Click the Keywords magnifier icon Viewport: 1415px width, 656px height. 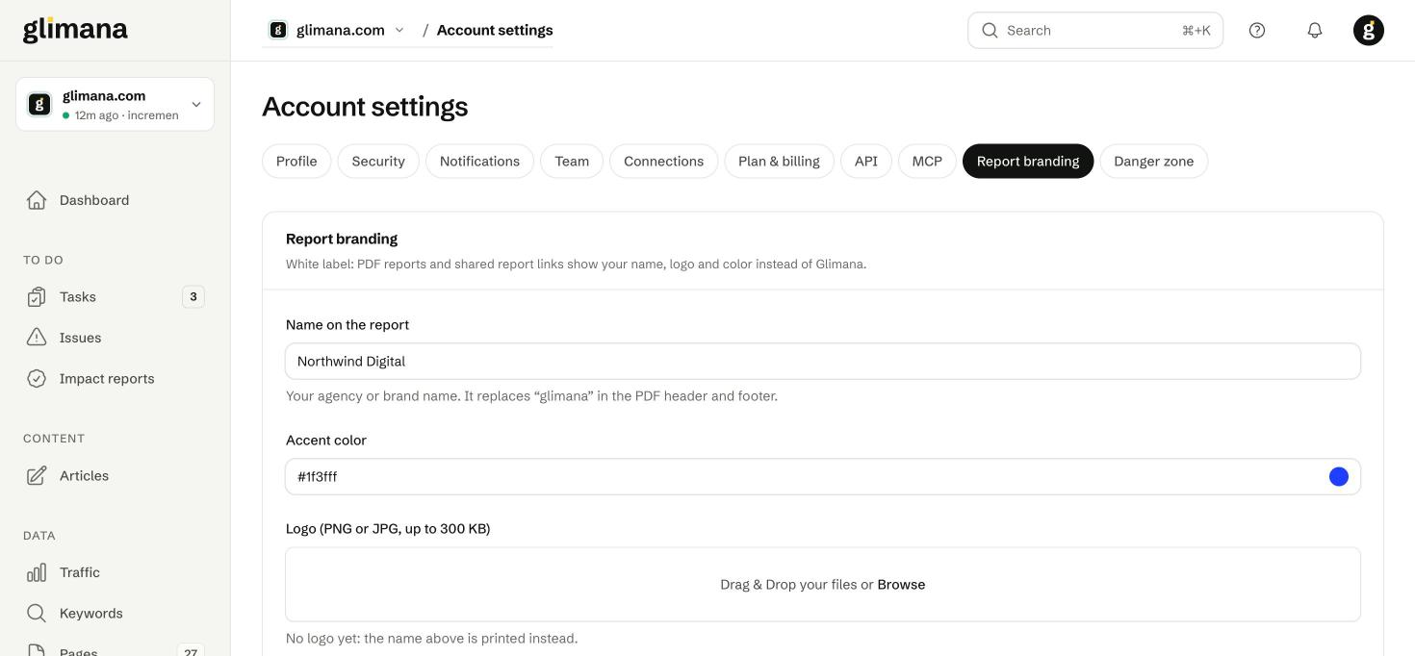37,614
